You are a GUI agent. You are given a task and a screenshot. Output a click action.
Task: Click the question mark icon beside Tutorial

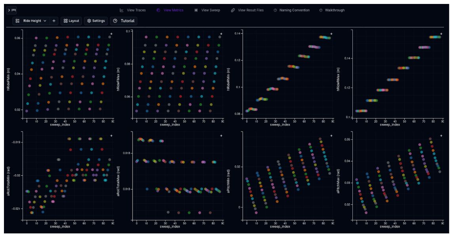pyautogui.click(x=115, y=21)
